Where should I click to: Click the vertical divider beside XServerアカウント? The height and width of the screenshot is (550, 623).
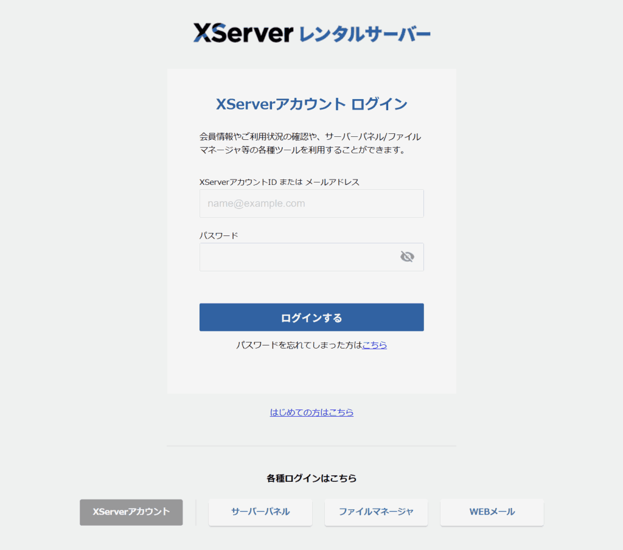click(x=196, y=512)
